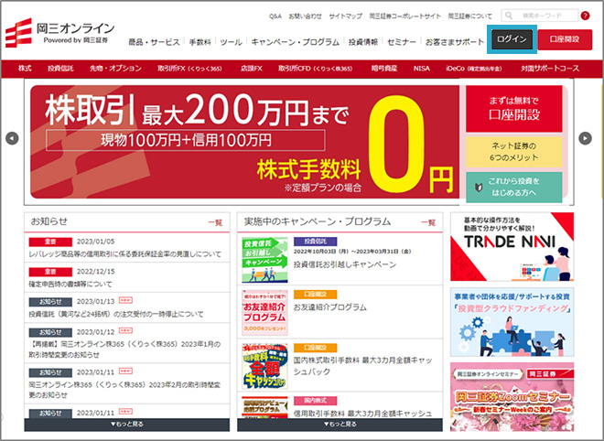
Task: Open 投資信託お引越しキャンペーン text link
Action: click(345, 264)
